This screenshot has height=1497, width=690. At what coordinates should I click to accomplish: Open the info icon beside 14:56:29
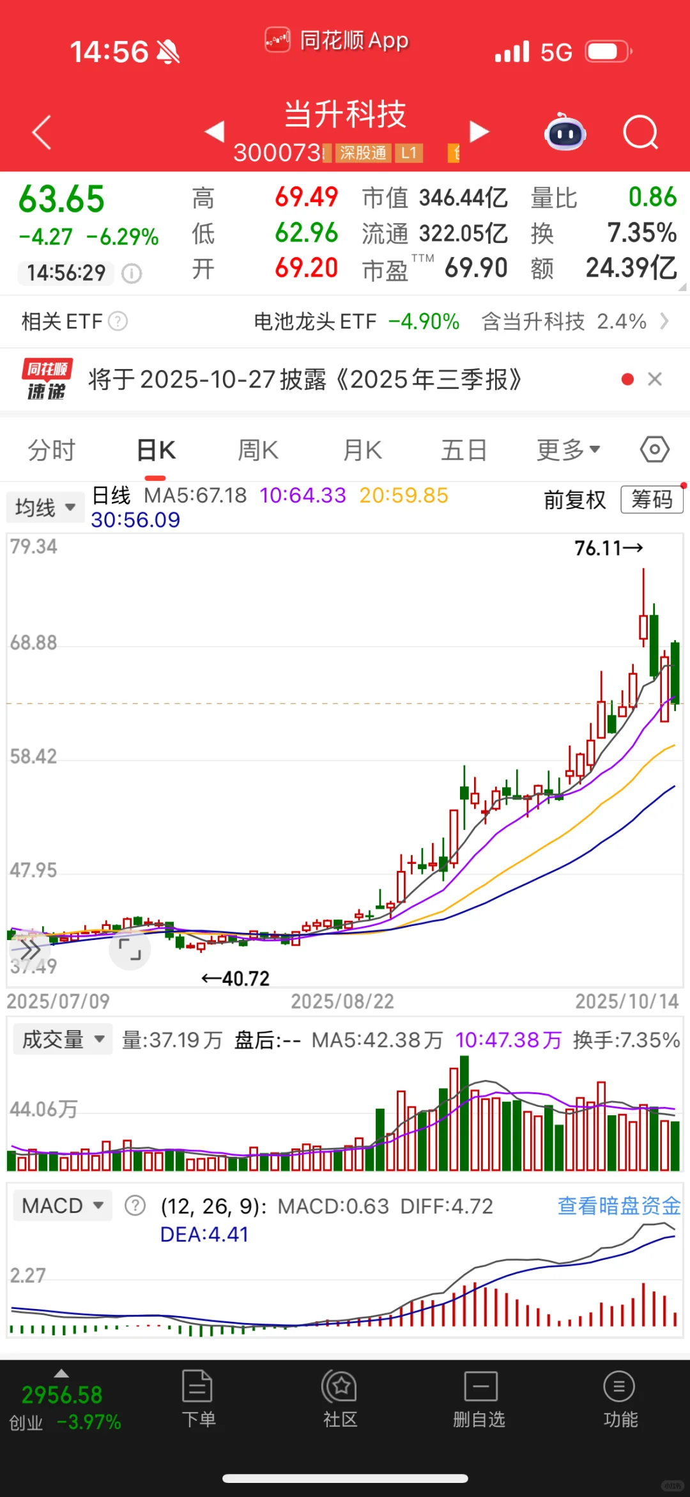point(132,274)
